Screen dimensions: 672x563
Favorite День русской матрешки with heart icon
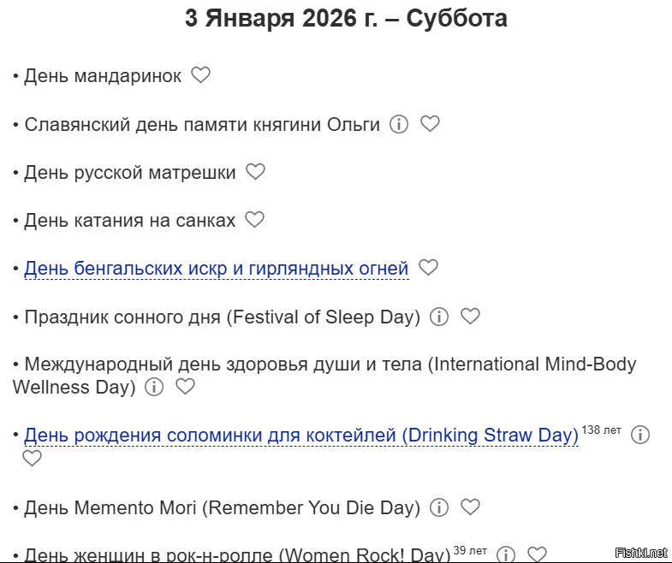255,172
